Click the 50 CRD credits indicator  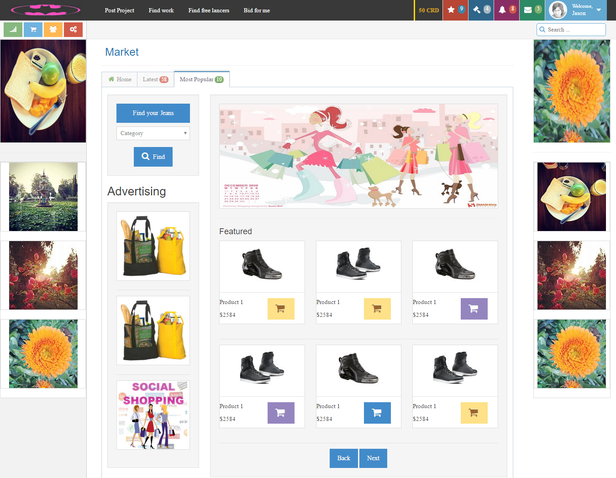click(x=429, y=10)
